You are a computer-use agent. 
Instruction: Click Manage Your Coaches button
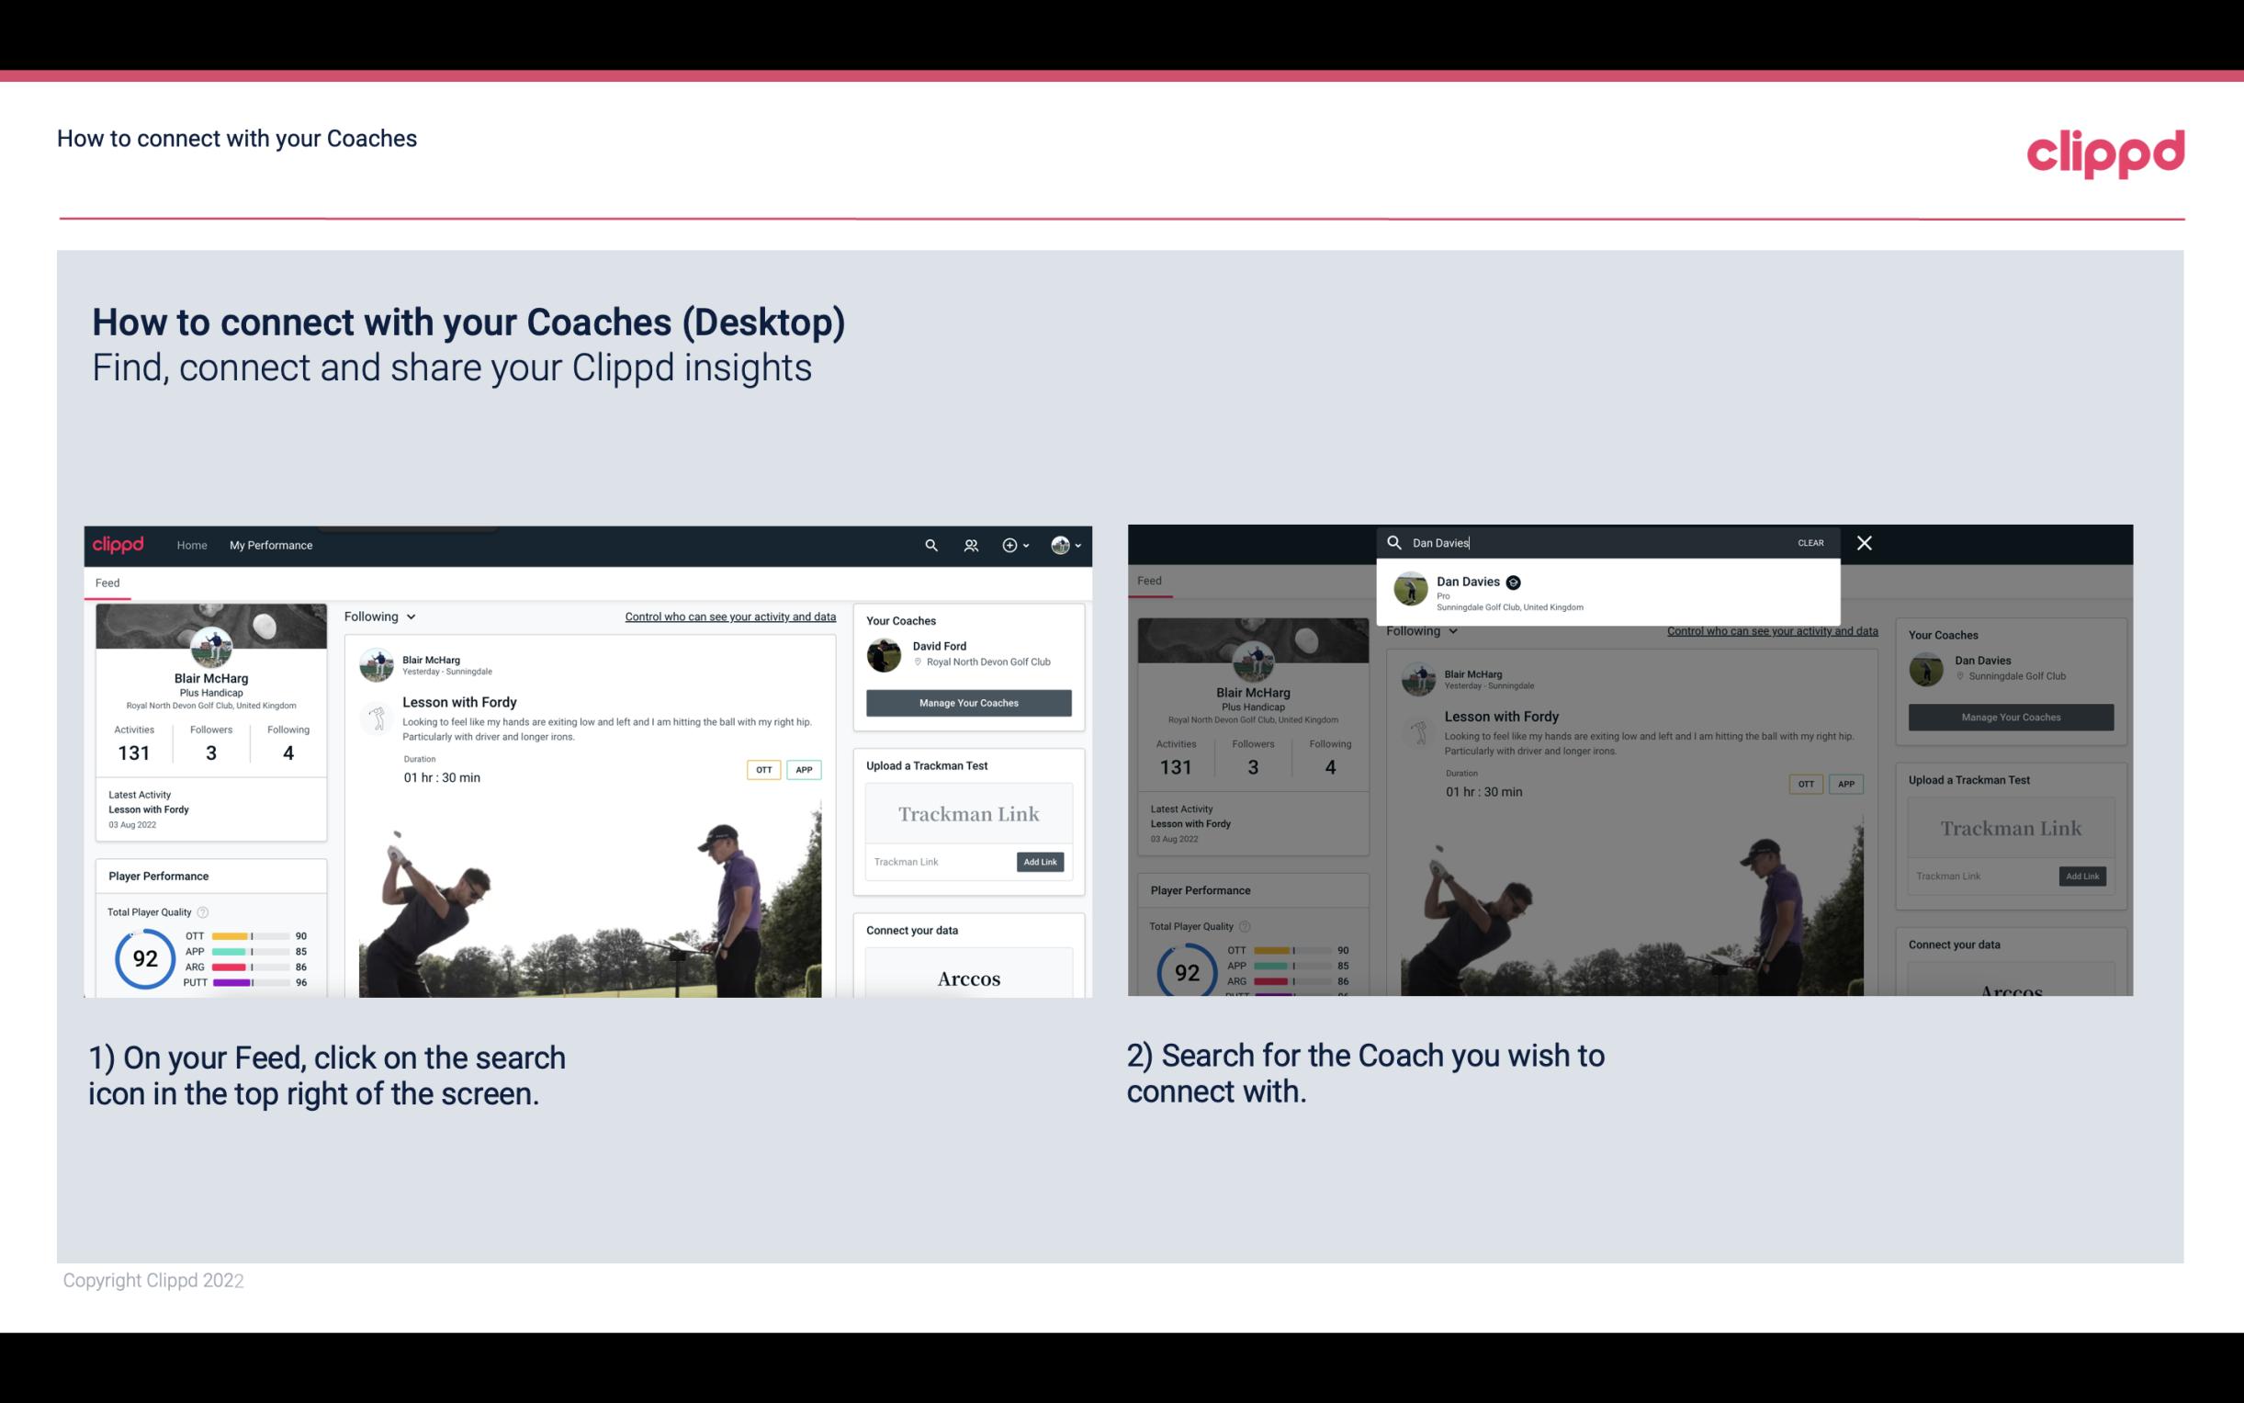tap(968, 702)
